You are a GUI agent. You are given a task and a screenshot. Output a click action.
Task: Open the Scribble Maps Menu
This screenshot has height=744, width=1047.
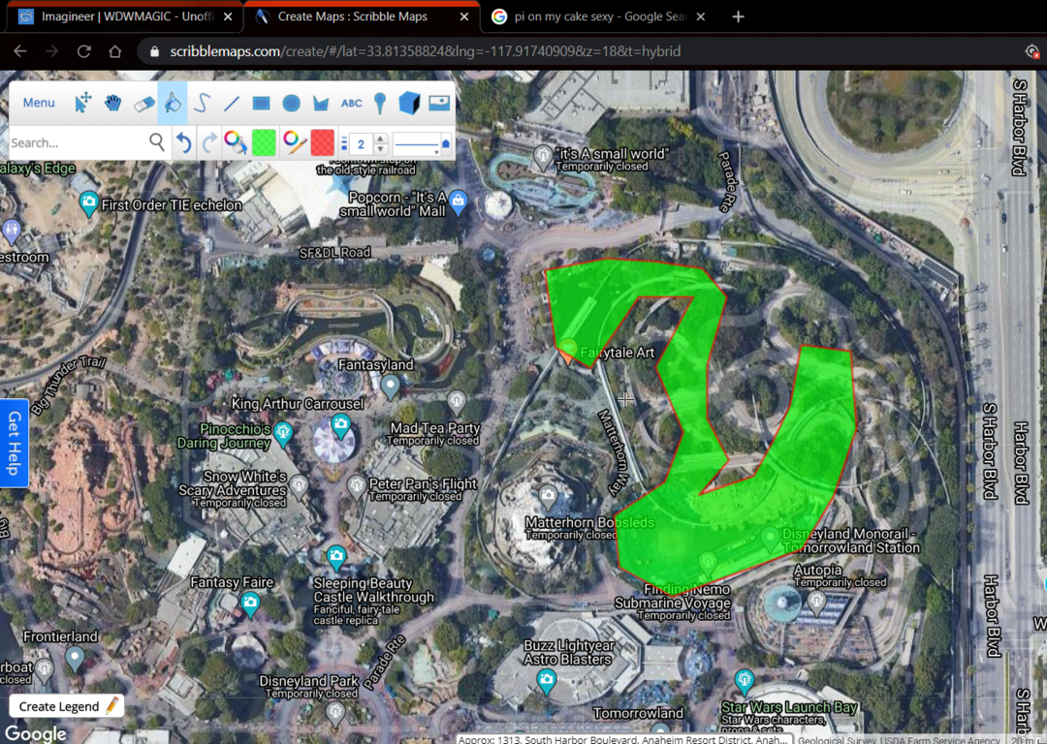click(39, 103)
